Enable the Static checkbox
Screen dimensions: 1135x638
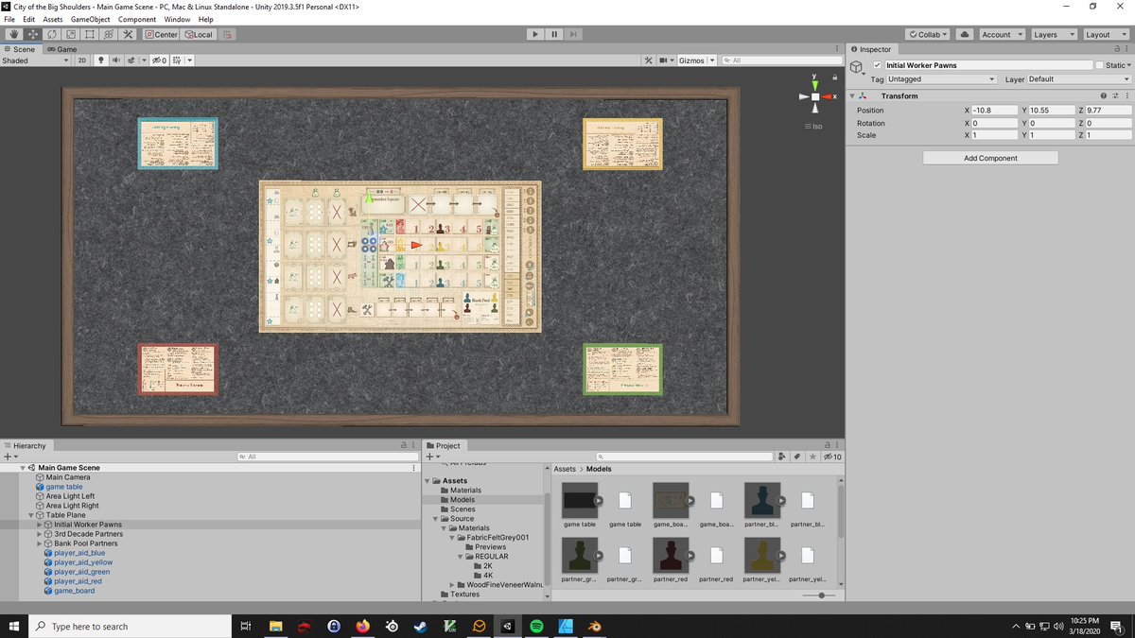click(x=1099, y=65)
